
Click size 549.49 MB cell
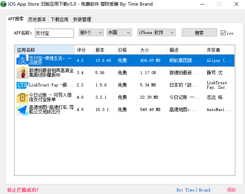click(150, 110)
